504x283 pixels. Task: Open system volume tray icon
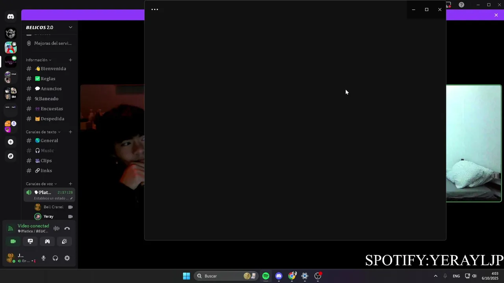pos(474,276)
